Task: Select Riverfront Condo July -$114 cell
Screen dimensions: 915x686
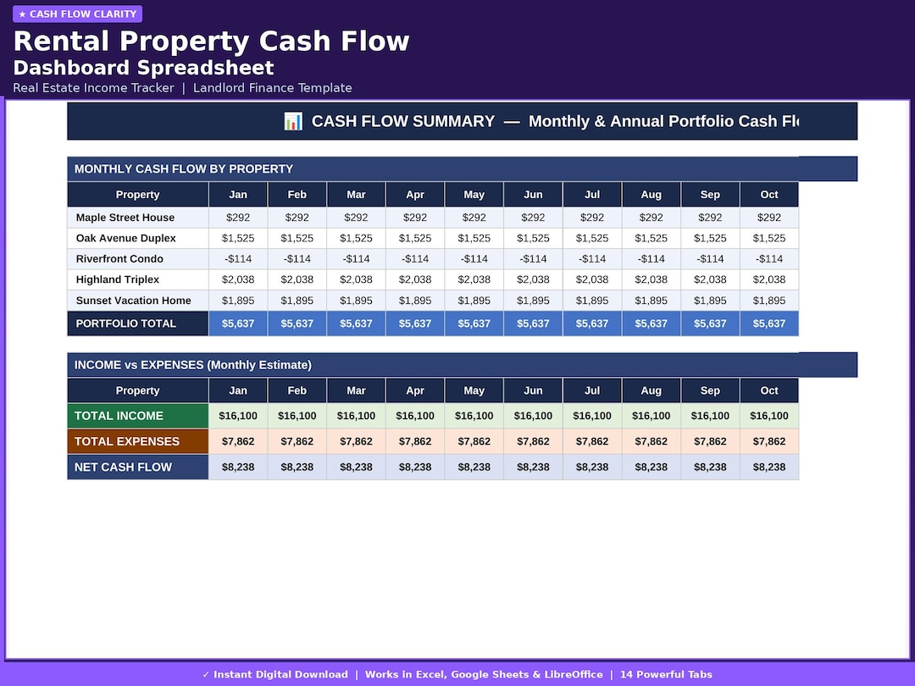Action: tap(592, 259)
